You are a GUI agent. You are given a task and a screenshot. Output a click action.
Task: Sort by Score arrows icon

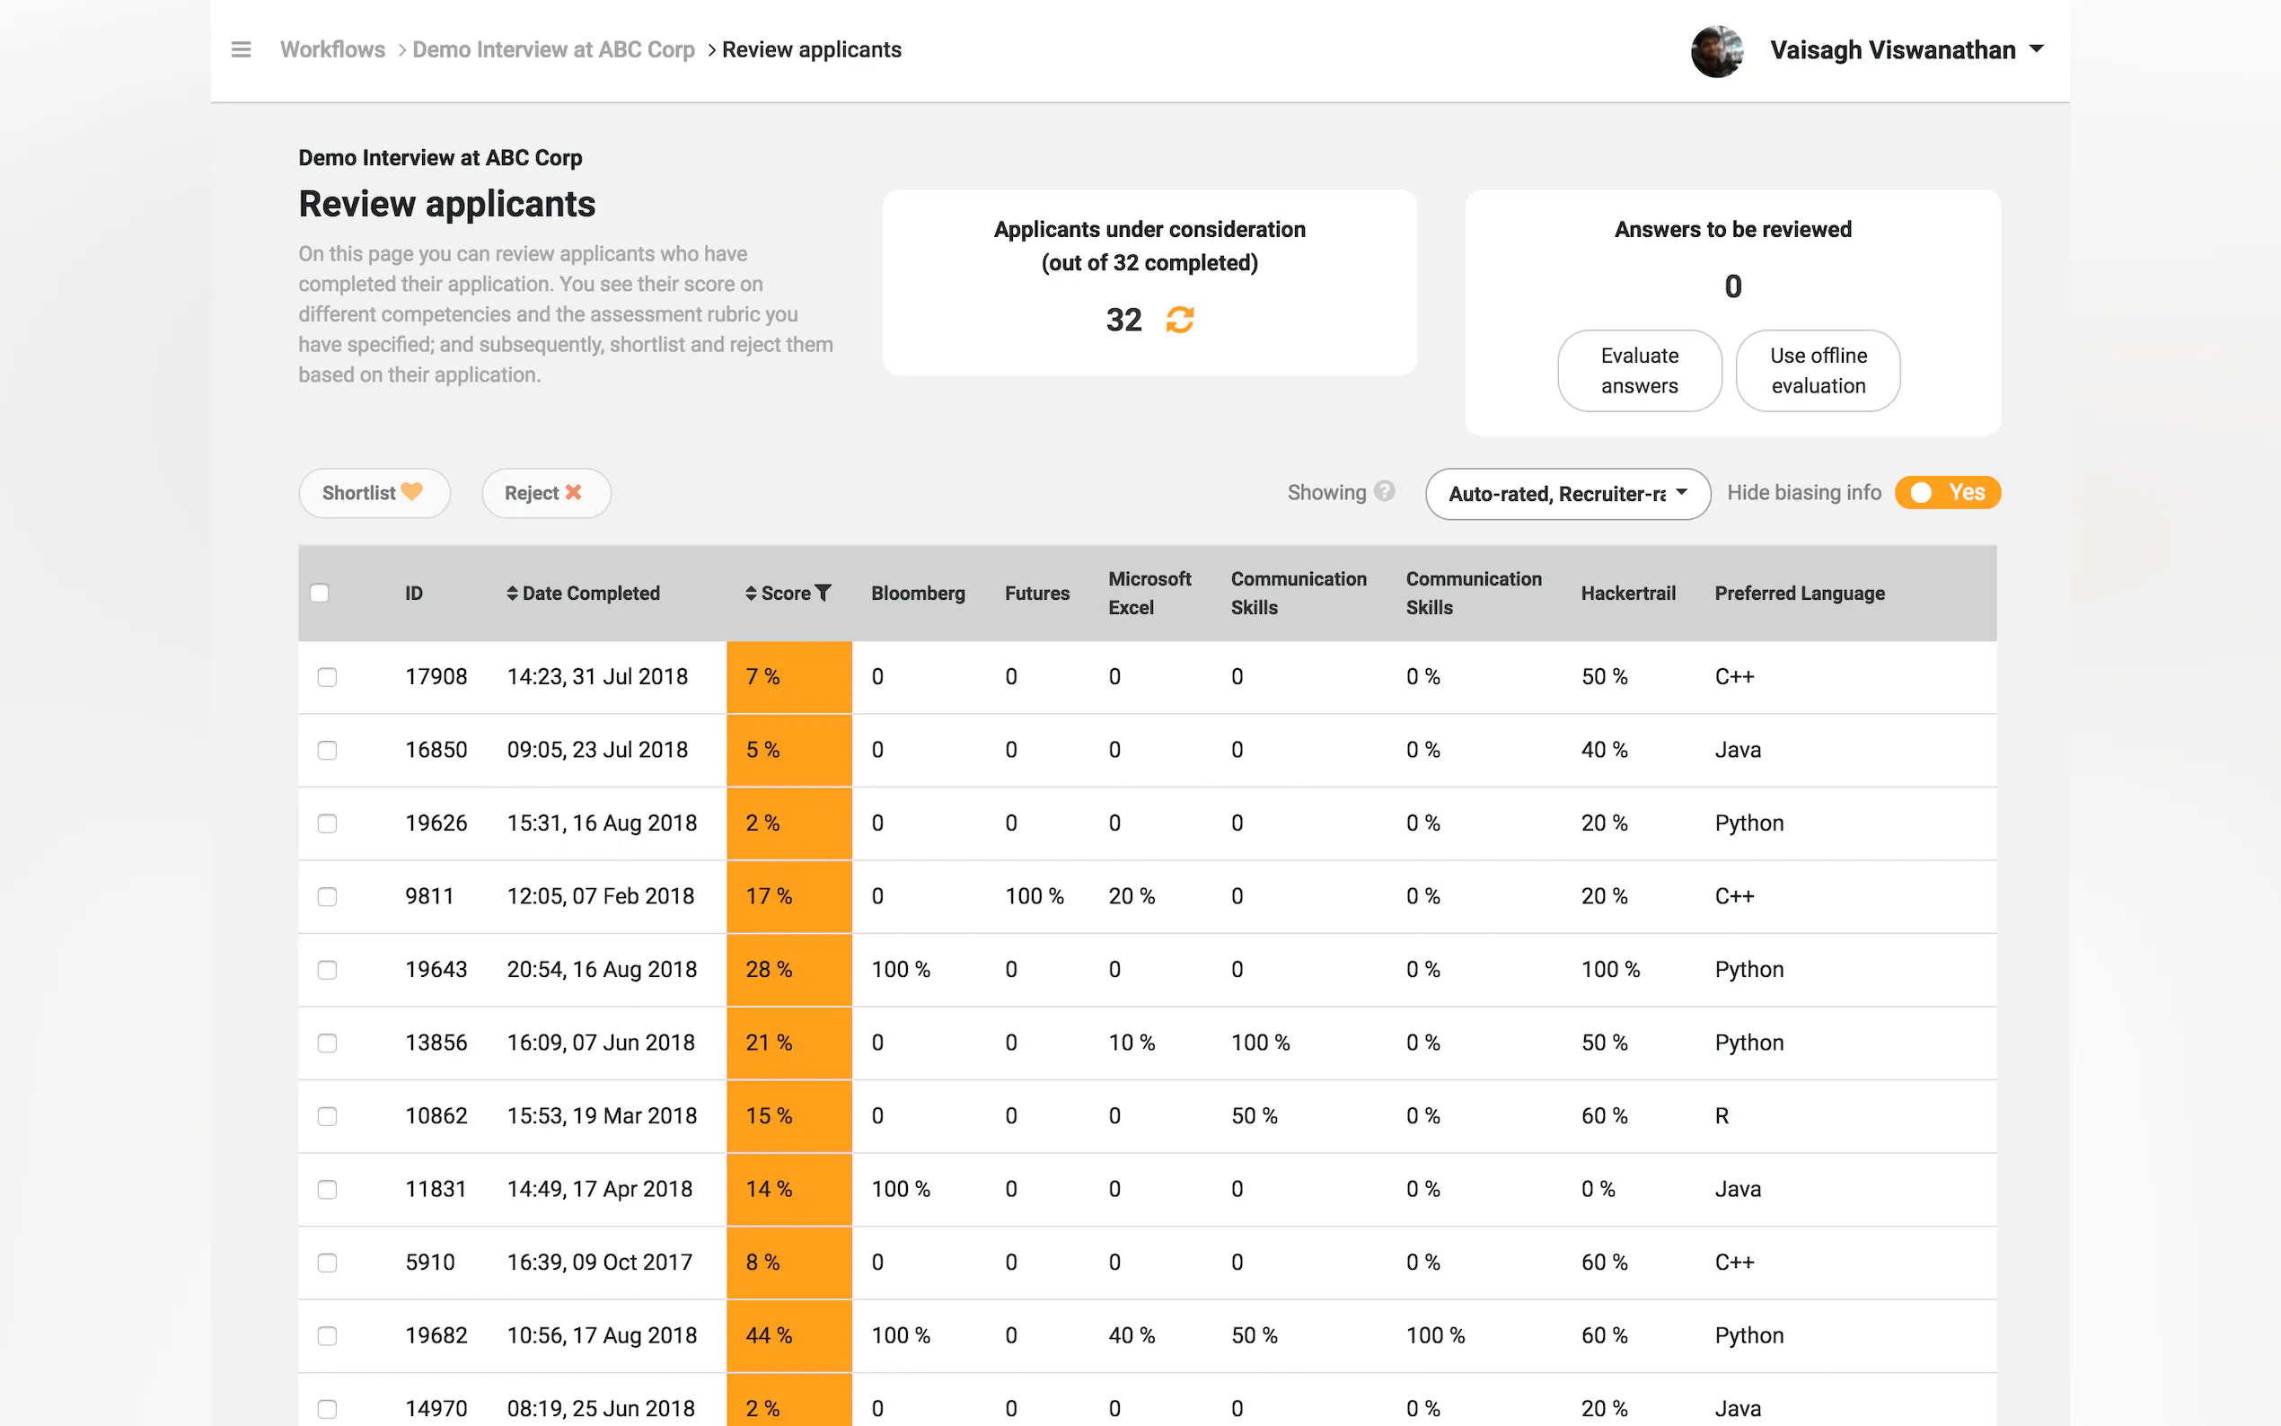point(751,594)
